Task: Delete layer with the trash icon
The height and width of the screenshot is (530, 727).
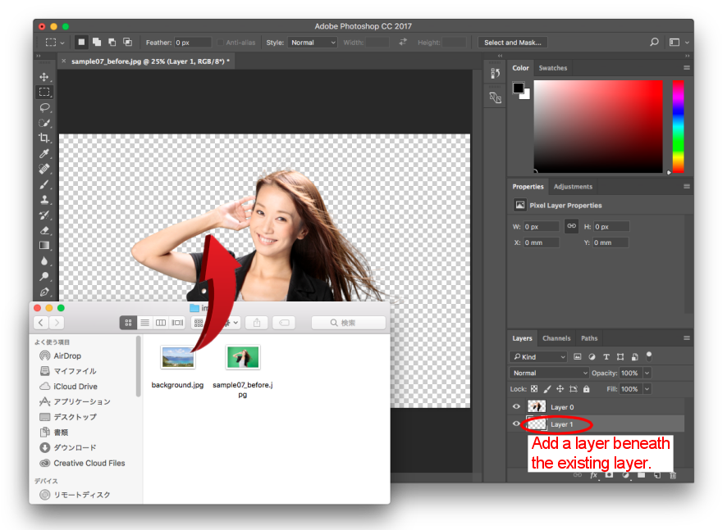Action: 673,475
